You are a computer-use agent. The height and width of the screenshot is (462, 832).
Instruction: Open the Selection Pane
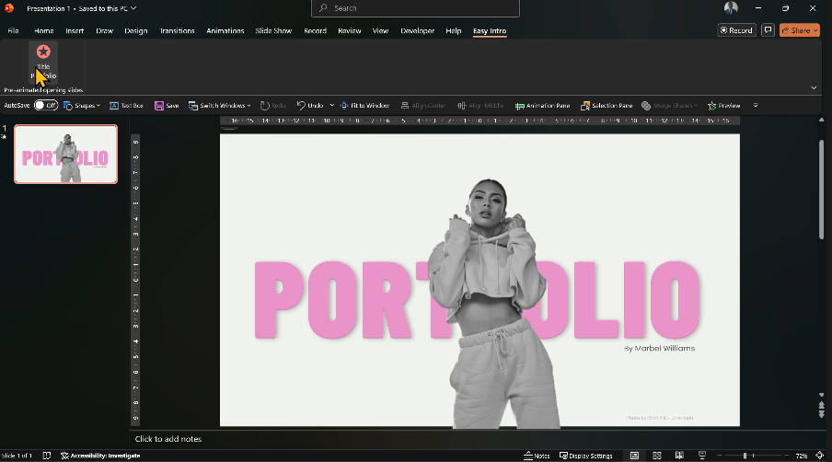[x=606, y=106]
